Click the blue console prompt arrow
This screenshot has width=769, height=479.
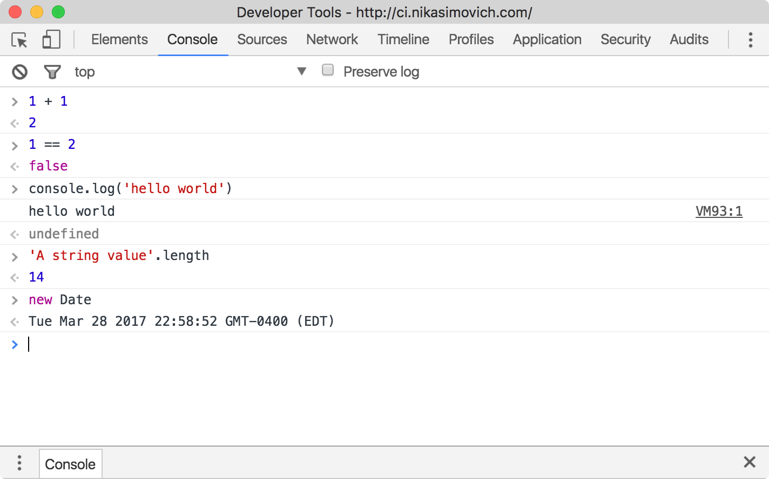[x=15, y=344]
